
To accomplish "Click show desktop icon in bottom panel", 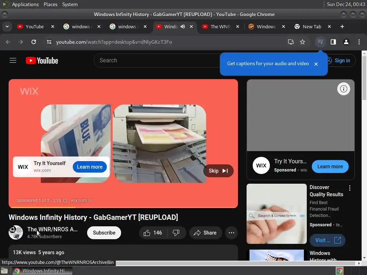I will (4, 271).
